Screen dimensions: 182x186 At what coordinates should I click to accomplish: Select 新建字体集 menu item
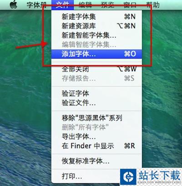pos(97,17)
